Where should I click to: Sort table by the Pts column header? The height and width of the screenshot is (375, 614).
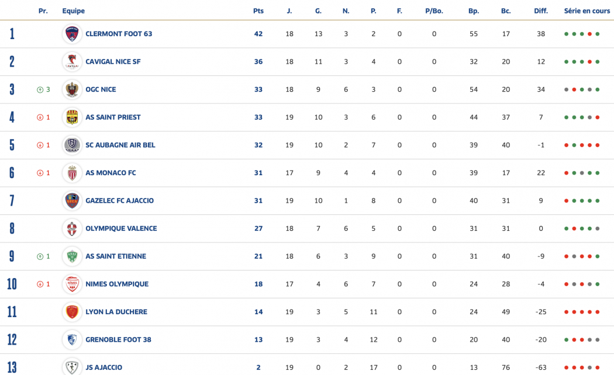(x=258, y=11)
